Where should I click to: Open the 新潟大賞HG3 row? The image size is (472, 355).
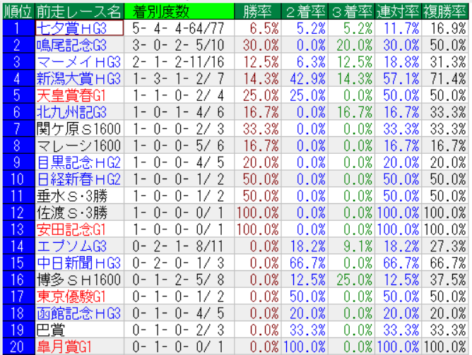pos(236,78)
